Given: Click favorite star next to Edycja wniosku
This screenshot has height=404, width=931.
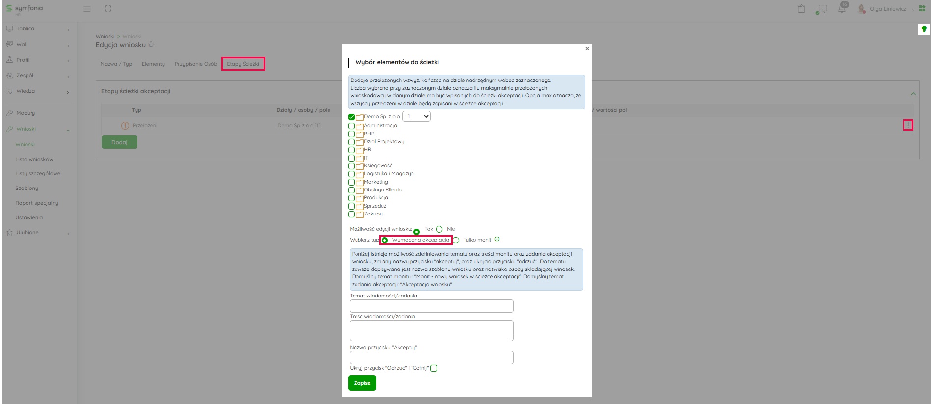Looking at the screenshot, I should tap(151, 45).
